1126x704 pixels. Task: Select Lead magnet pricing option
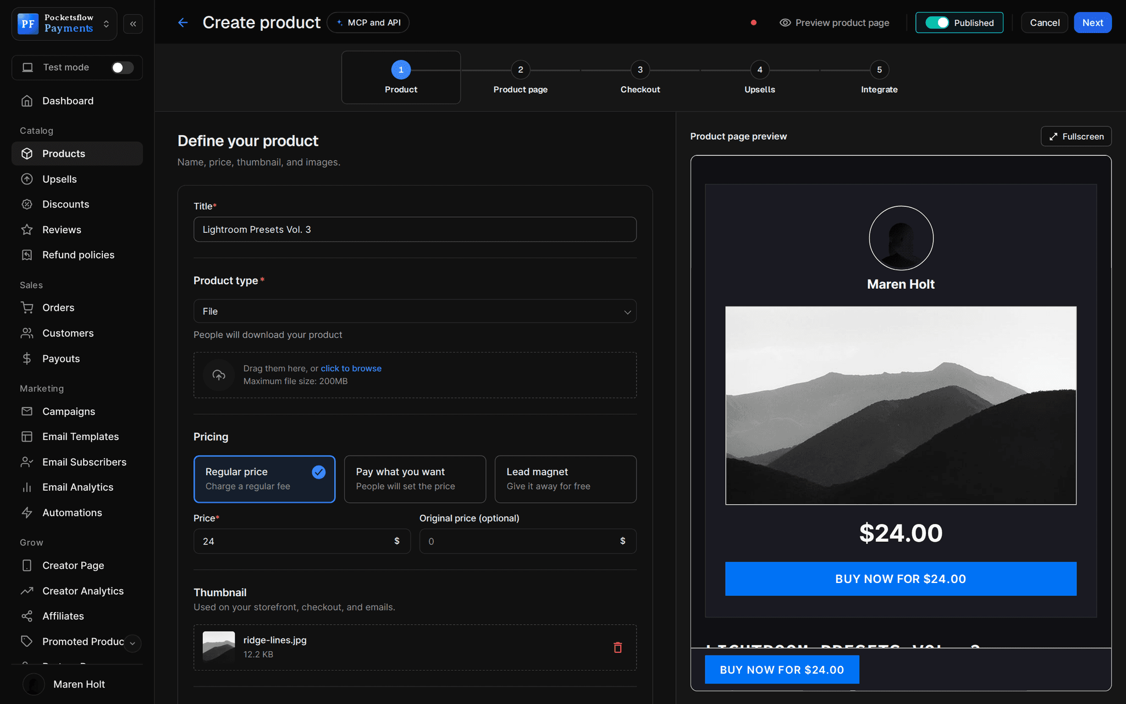tap(566, 479)
